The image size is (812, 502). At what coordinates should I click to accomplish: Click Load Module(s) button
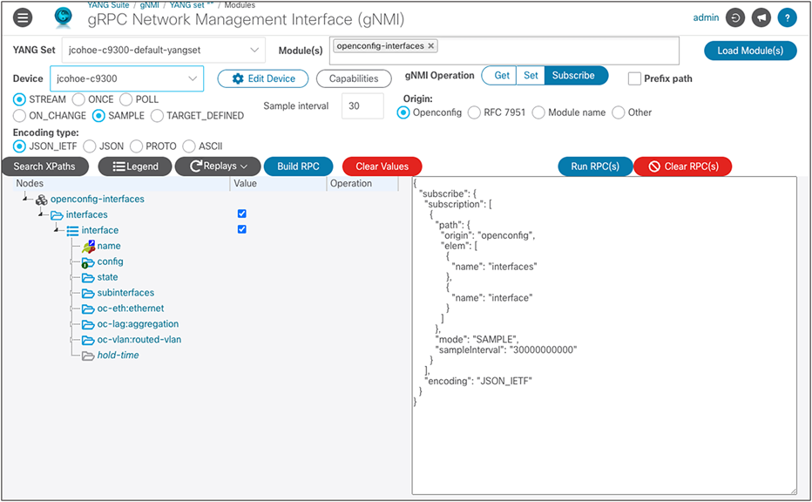750,51
